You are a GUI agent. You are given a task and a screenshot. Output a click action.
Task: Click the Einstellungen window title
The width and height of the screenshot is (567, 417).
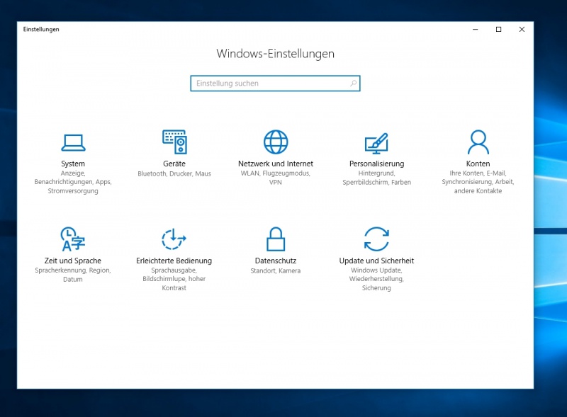[41, 29]
